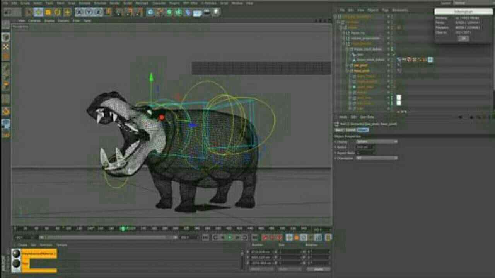Open the Edit Render Settings icon
Viewport: 495px width, 278px height.
138,12
